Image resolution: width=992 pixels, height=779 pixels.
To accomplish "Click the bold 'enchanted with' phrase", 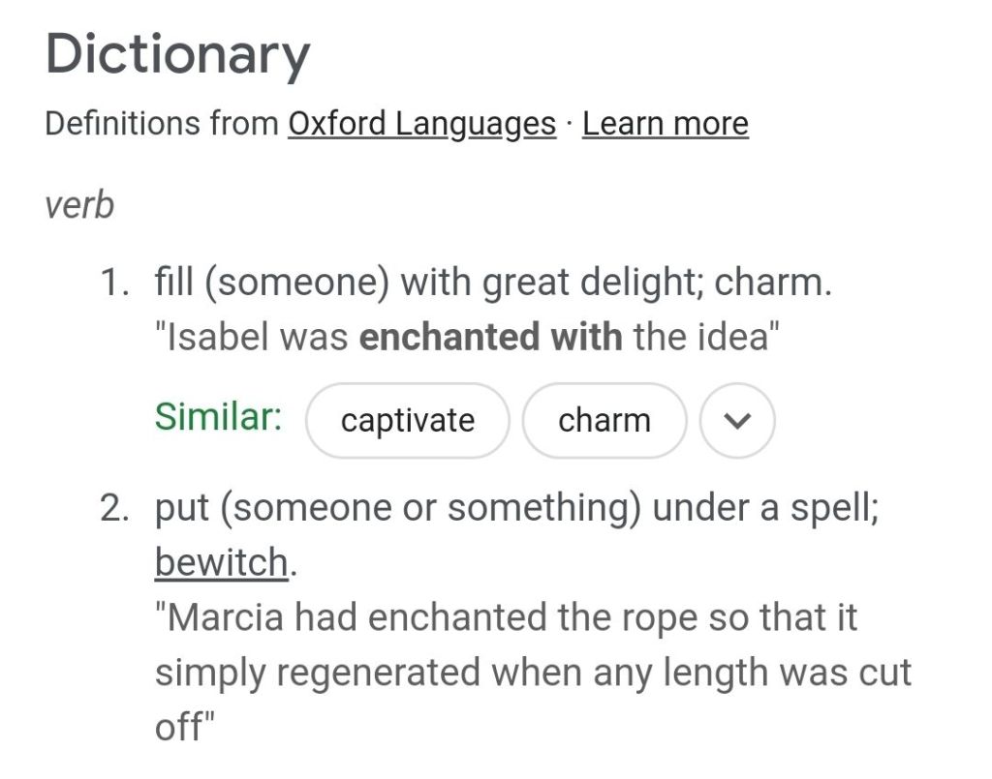I will [x=491, y=338].
